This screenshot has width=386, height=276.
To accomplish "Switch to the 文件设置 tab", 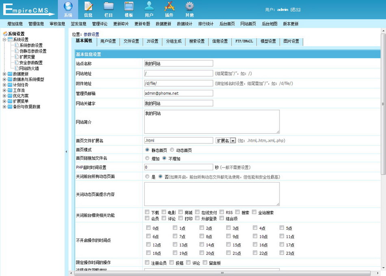I will (x=131, y=41).
